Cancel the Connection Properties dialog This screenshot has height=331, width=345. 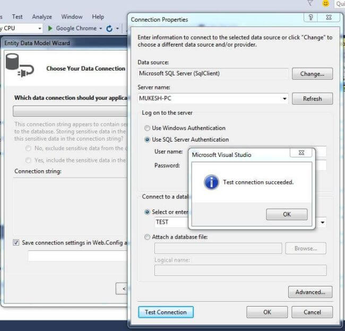pyautogui.click(x=312, y=312)
